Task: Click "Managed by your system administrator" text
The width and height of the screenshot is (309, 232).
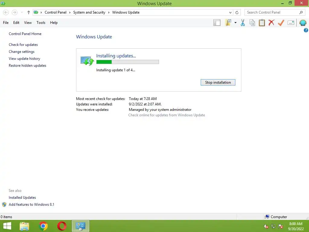Action: coord(160,109)
